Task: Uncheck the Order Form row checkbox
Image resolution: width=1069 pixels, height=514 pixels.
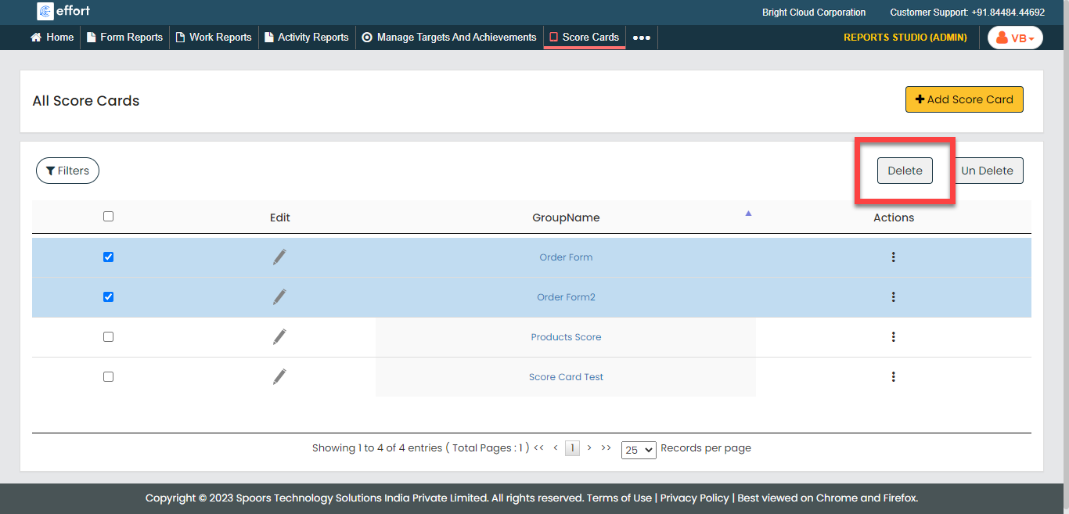Action: [x=108, y=257]
